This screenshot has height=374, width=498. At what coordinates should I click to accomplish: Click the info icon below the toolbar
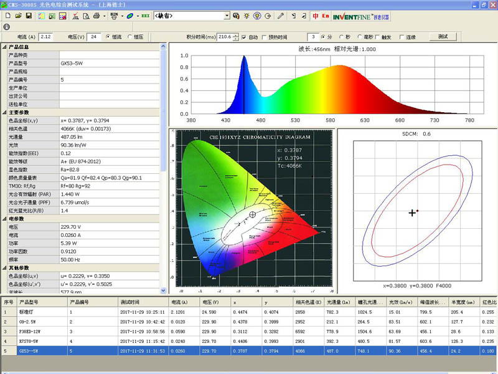point(6,27)
